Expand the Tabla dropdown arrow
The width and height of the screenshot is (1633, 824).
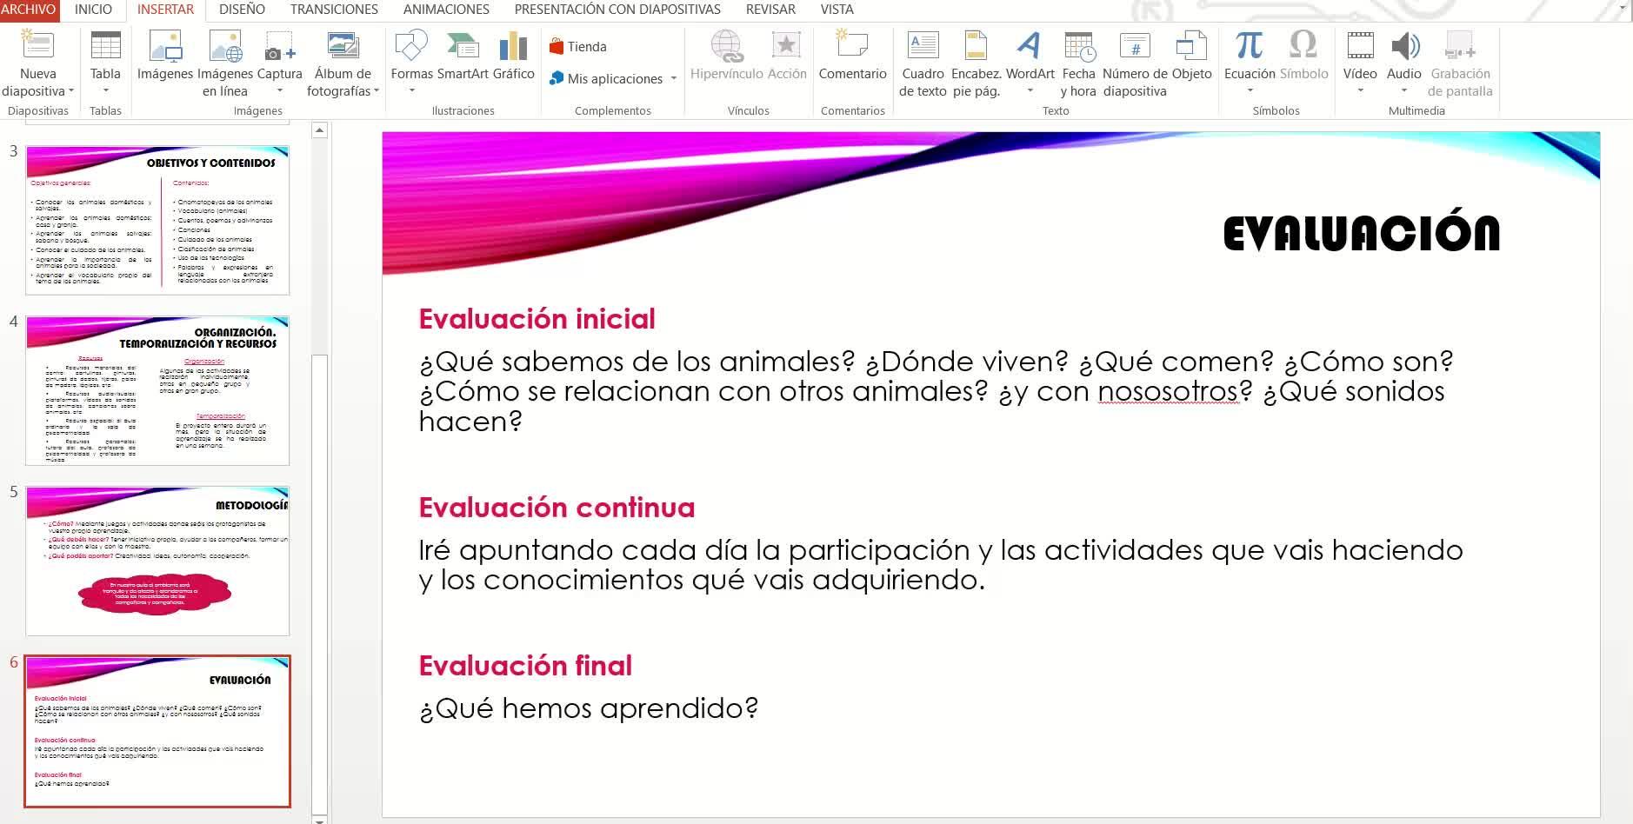click(x=105, y=91)
